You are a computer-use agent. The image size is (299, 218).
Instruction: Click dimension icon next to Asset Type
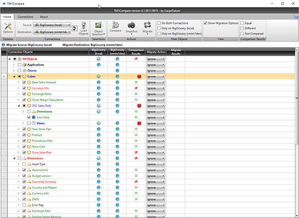29,164
